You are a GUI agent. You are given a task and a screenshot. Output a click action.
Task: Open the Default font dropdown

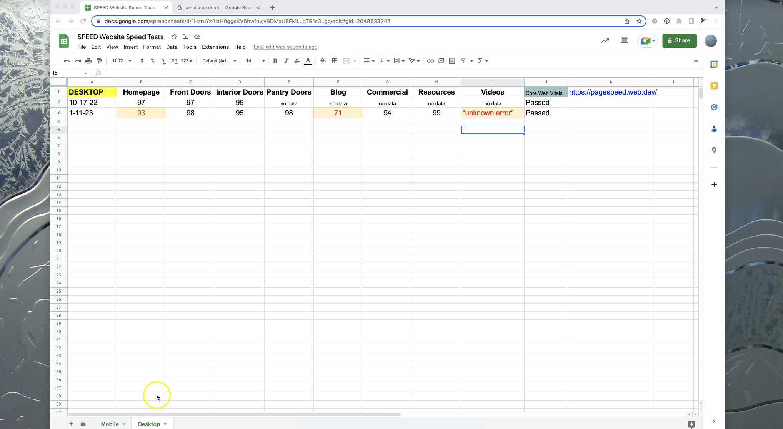219,61
